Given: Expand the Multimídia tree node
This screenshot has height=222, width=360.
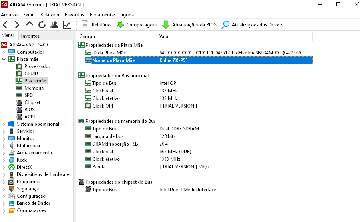Looking at the screenshot, I should tap(4, 146).
